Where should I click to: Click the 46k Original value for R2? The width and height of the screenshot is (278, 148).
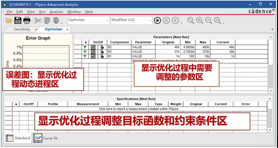click(168, 47)
